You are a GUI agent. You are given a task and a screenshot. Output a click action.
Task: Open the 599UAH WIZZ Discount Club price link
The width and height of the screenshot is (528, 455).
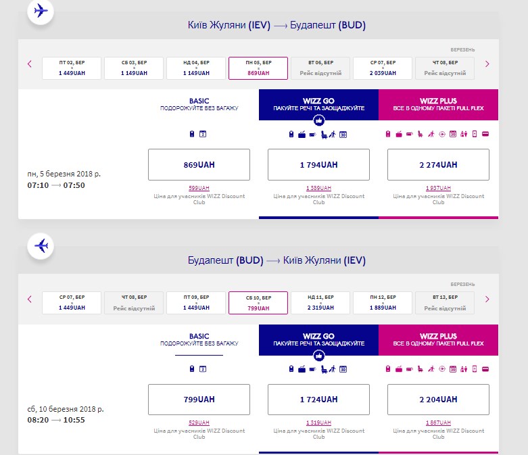click(x=199, y=188)
